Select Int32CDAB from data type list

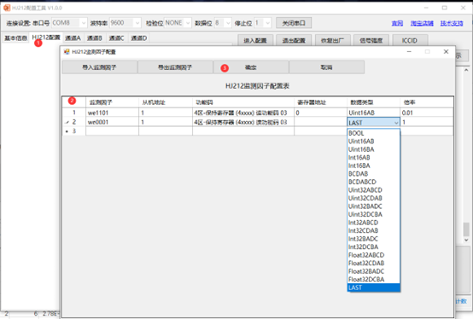click(373, 231)
